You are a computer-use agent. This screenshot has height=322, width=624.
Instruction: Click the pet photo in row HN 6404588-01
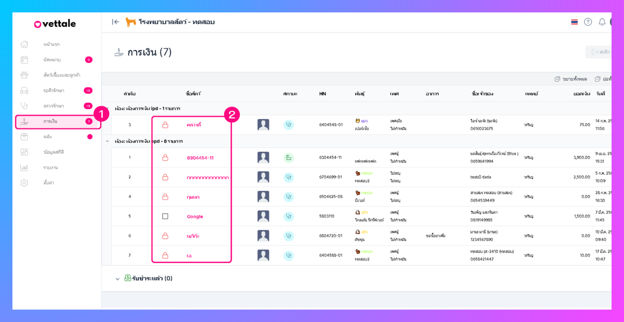(x=263, y=255)
